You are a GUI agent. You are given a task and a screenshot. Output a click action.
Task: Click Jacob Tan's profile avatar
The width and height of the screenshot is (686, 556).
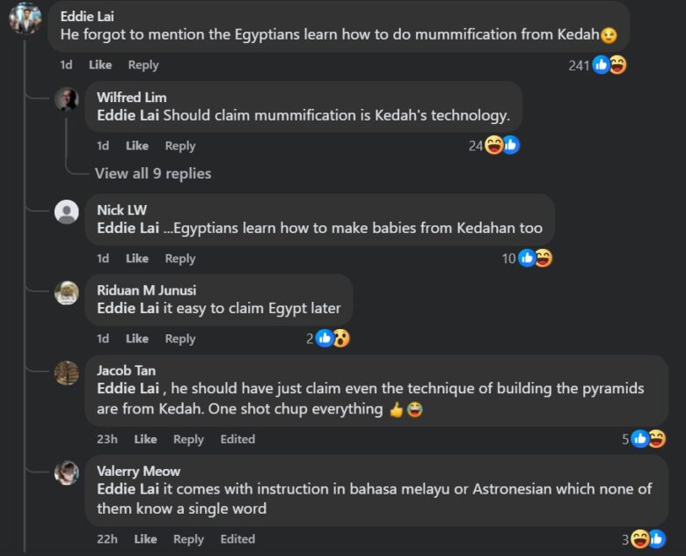coord(67,372)
